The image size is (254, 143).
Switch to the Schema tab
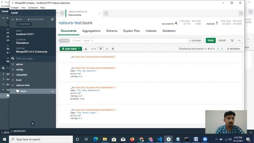112,31
